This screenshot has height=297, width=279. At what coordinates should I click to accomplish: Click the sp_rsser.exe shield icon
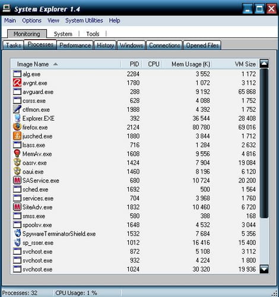pos(17,242)
